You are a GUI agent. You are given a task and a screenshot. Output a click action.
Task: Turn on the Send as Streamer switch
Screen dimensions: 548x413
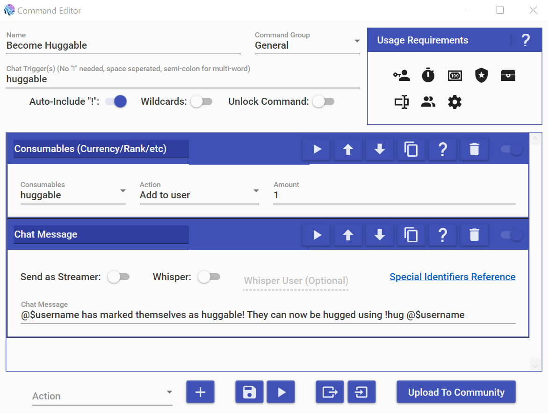[118, 277]
